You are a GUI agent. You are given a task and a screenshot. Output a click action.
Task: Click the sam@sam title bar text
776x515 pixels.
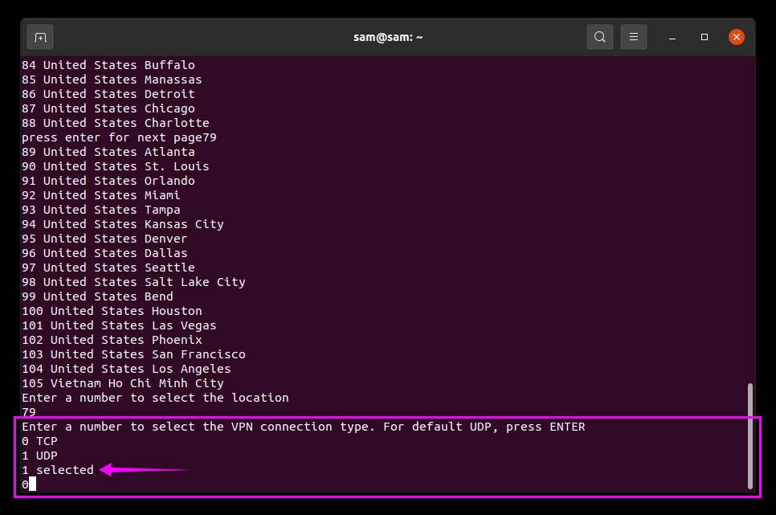[388, 37]
